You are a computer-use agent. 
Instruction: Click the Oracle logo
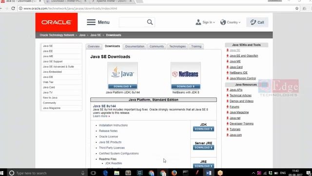tap(57, 22)
